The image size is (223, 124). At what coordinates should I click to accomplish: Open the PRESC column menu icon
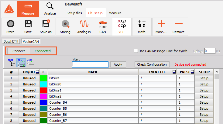pyautogui.click(x=192, y=72)
